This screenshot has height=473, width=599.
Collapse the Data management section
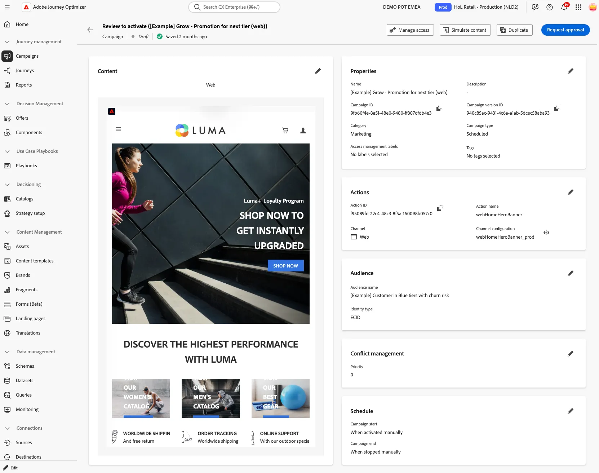click(7, 352)
